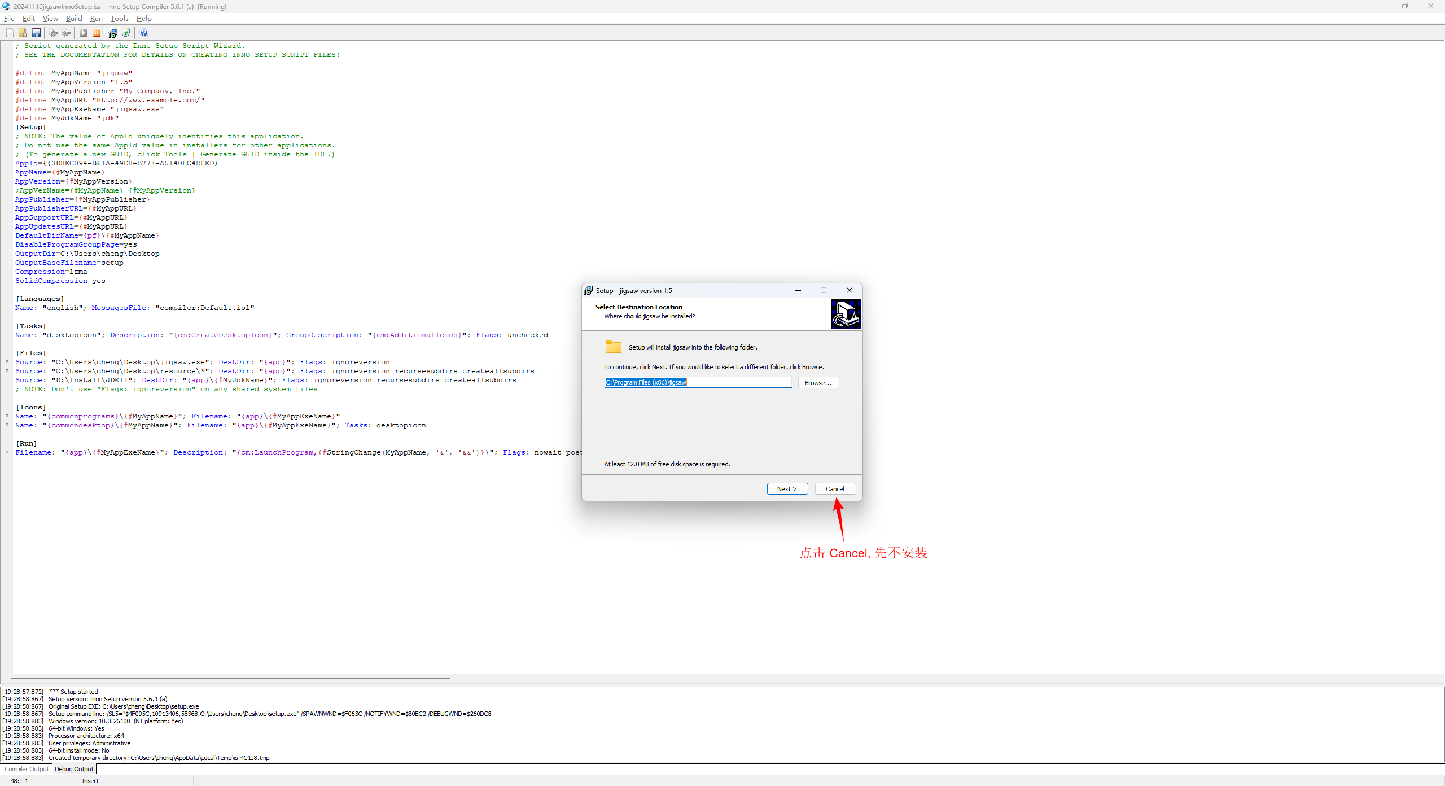Select the Target Uninstall recycle icon
Image resolution: width=1445 pixels, height=786 pixels.
[126, 33]
